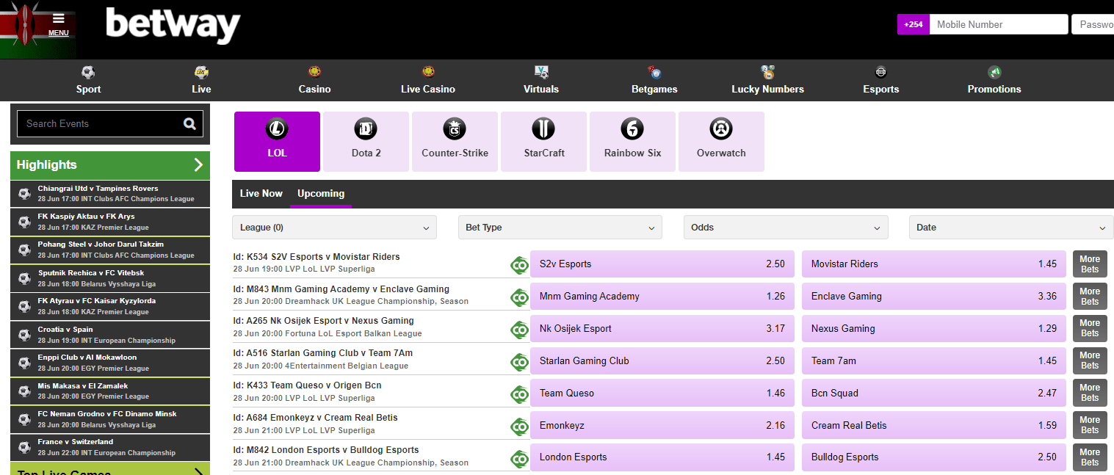Select the StarCraft game tile
This screenshot has height=475, width=1114.
543,141
